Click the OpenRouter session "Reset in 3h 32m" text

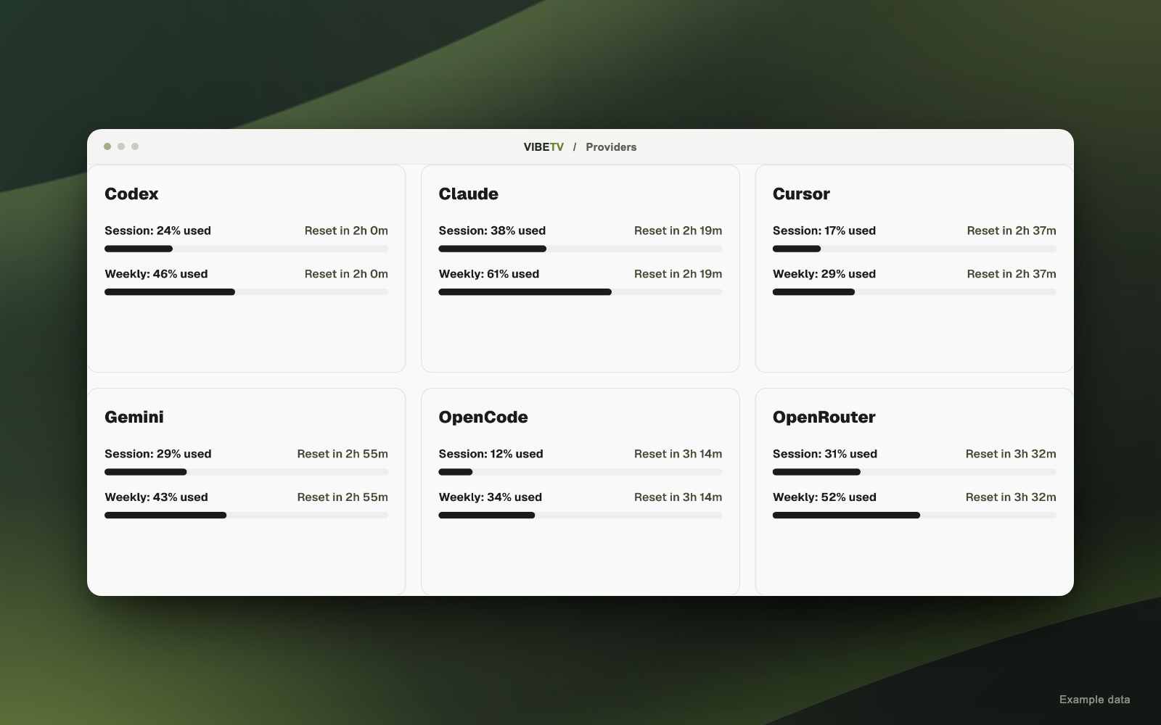pyautogui.click(x=1011, y=454)
